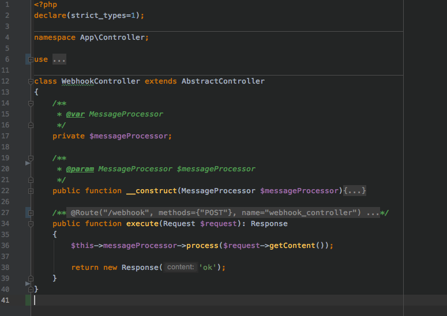This screenshot has height=316, width=447.
Task: Expand the folded @Route comment plus icon
Action: [x=29, y=213]
